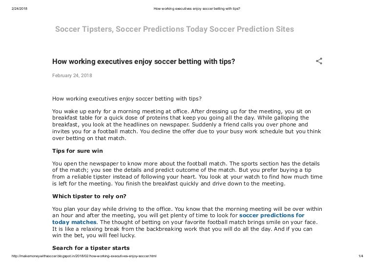This screenshot has height=265, width=375.
Task: Open the Soccer Tipsters blog header title
Action: 174,29
